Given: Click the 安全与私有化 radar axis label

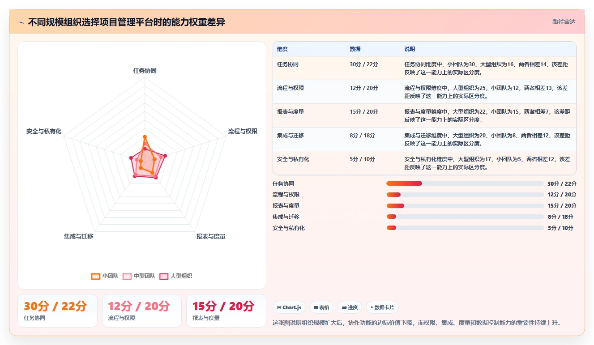Looking at the screenshot, I should click(x=44, y=131).
